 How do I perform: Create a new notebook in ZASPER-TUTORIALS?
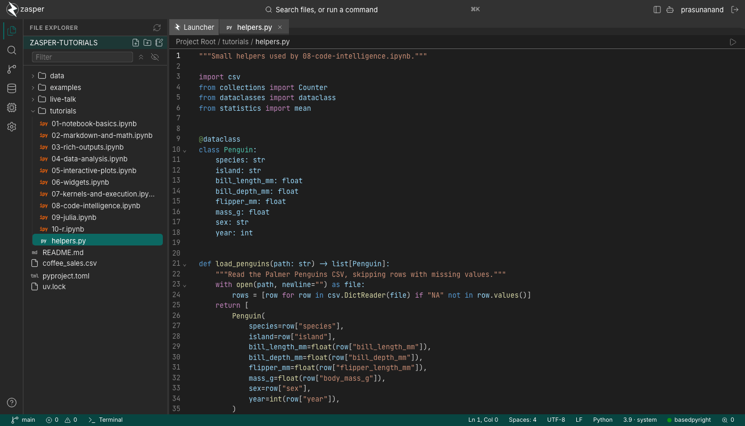159,43
